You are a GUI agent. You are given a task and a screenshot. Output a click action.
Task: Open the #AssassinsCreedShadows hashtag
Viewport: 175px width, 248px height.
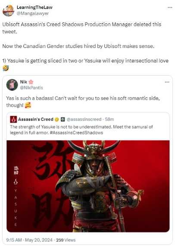coord(76,133)
